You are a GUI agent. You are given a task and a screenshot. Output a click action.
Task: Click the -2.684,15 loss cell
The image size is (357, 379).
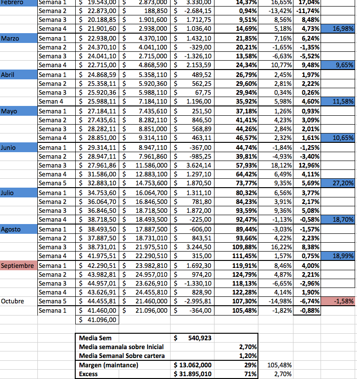click(x=193, y=11)
